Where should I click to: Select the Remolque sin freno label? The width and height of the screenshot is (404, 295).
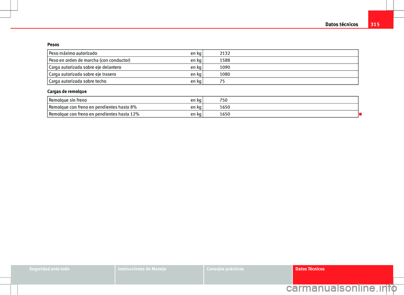click(68, 100)
